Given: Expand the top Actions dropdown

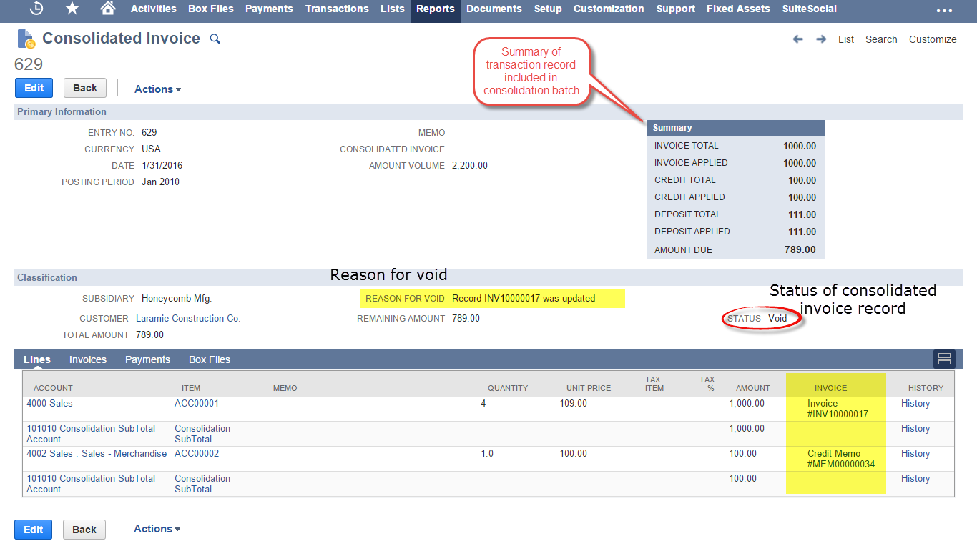Looking at the screenshot, I should pyautogui.click(x=158, y=89).
